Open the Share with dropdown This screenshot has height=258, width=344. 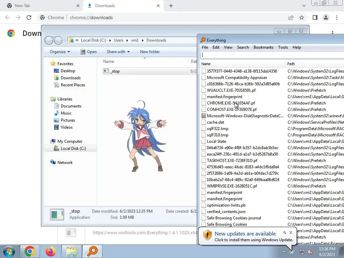click(118, 52)
